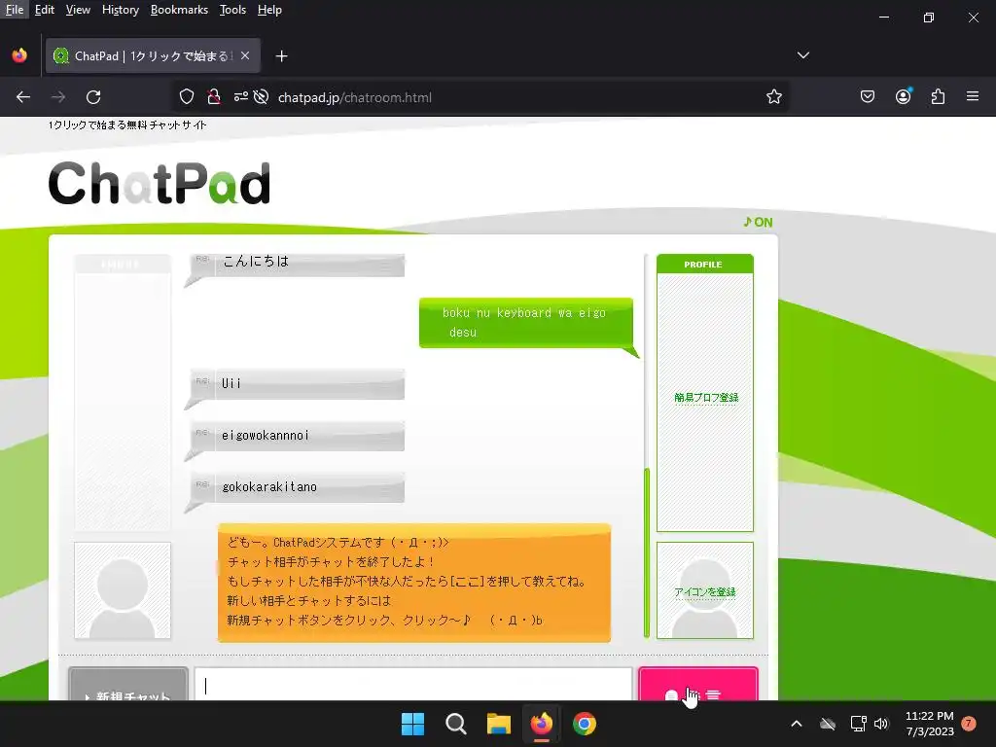Image resolution: width=996 pixels, height=747 pixels.
Task: Click the PROFILE panel header
Action: [704, 265]
